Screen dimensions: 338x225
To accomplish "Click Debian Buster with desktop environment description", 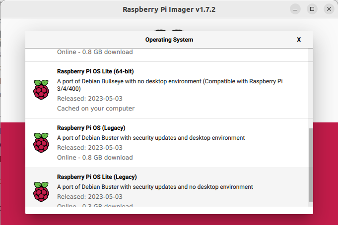I will point(151,138).
